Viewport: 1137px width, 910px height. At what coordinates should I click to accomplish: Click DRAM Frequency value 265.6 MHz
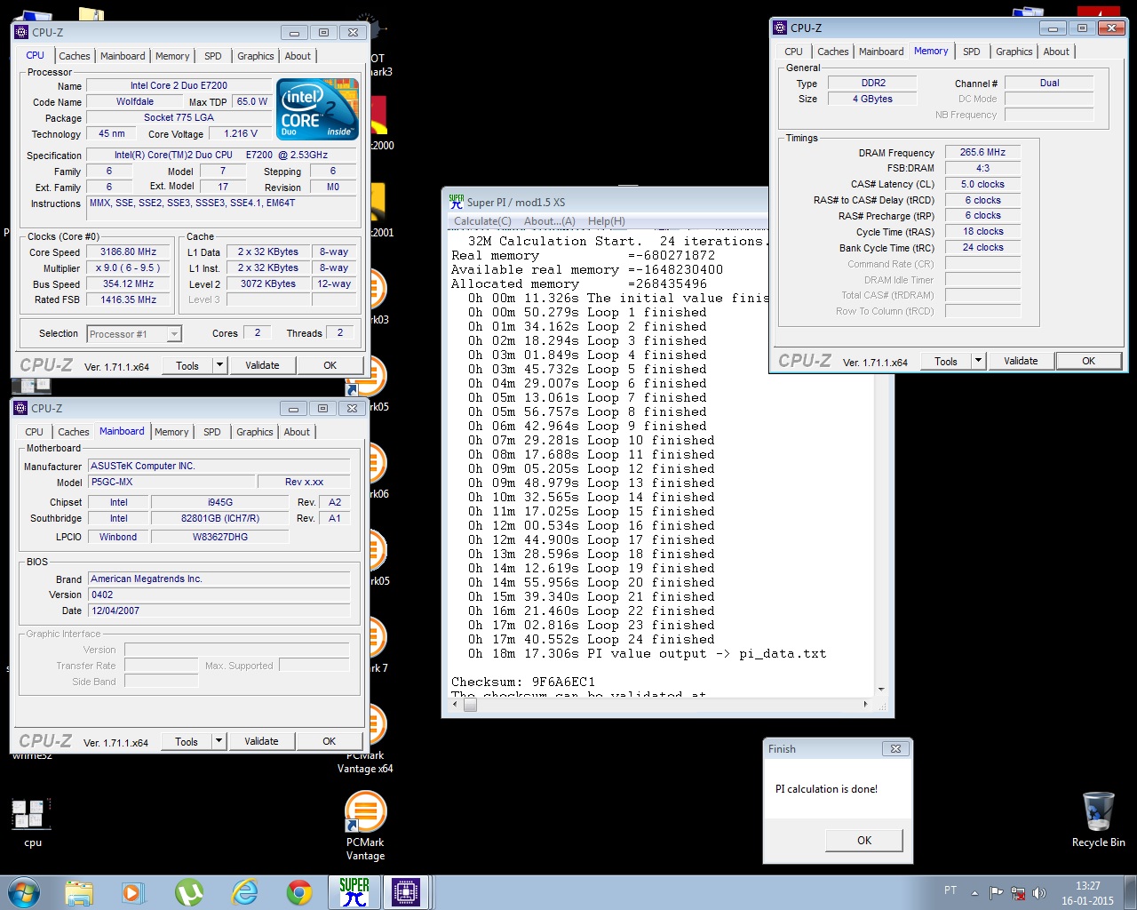click(982, 152)
